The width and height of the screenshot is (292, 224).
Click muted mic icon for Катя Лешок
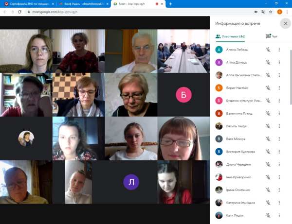[268, 215]
